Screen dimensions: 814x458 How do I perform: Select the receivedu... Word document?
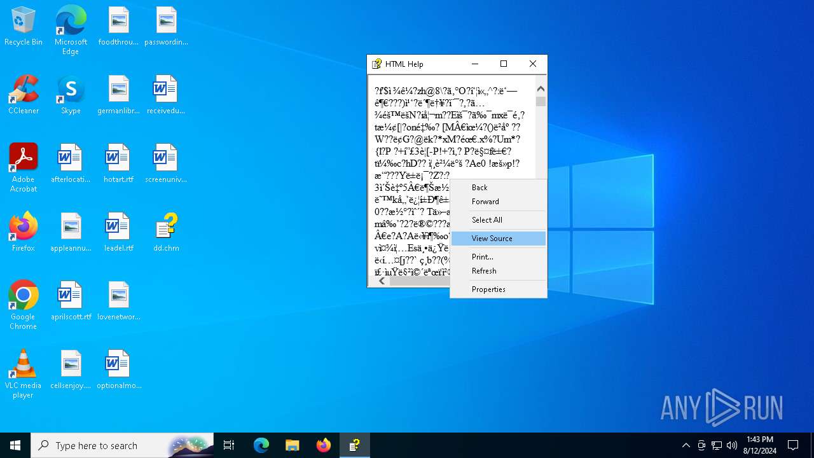click(166, 95)
